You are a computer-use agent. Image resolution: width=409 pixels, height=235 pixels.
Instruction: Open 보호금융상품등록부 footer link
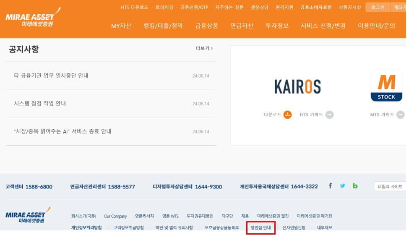tap(222, 228)
